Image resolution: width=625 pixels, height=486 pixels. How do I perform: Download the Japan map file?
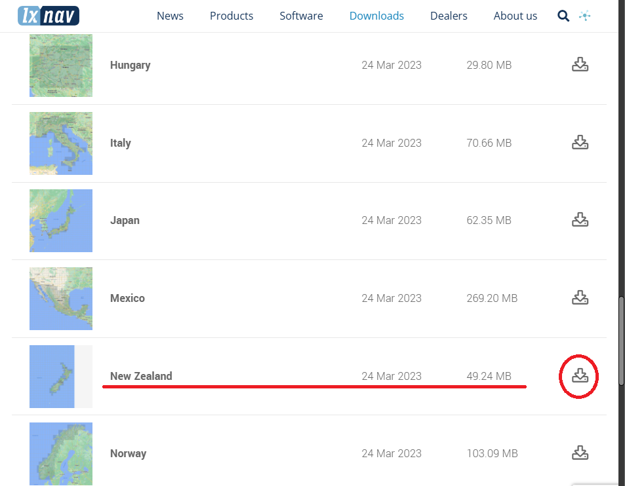[x=580, y=220]
